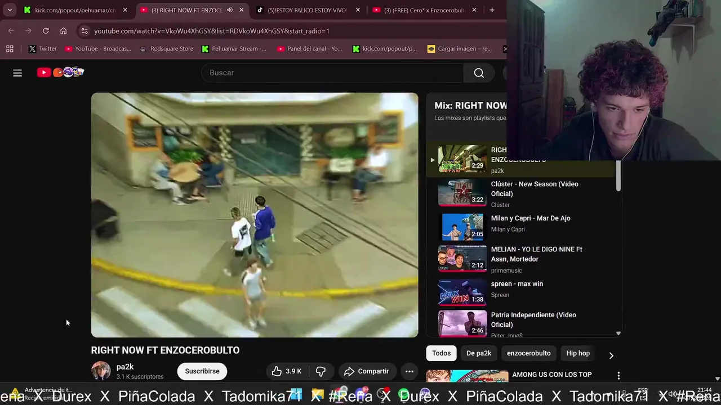Open the AMONG US video three-dot menu
Image resolution: width=721 pixels, height=405 pixels.
click(618, 376)
